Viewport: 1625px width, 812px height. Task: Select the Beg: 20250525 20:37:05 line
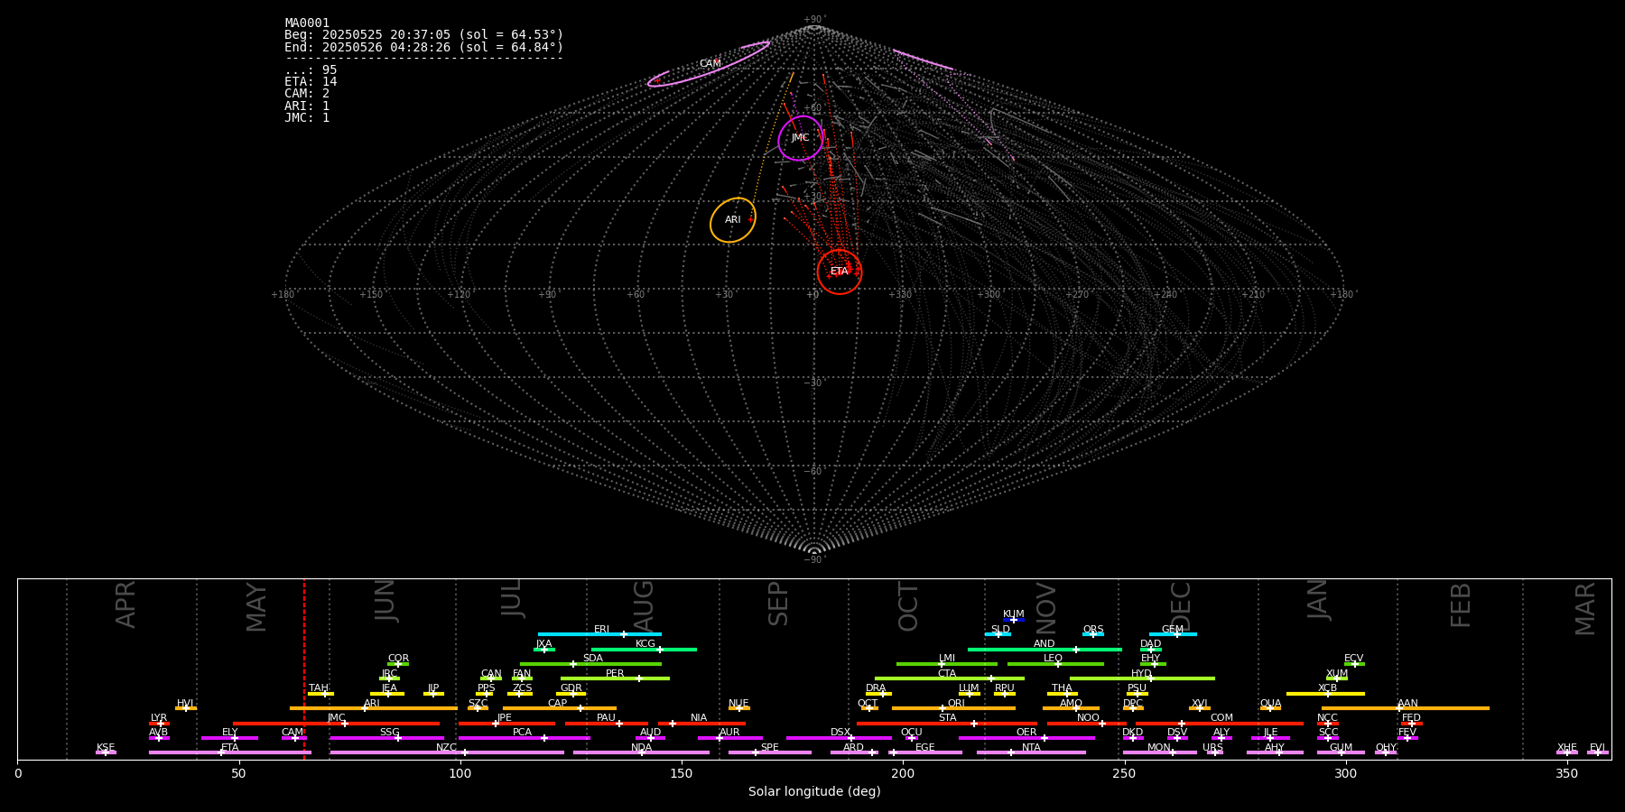[x=423, y=35]
